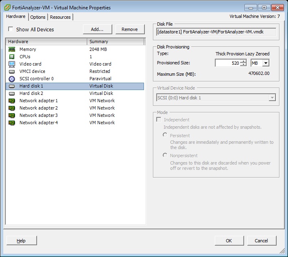Select the Nonpersistent radio button

coord(165,155)
